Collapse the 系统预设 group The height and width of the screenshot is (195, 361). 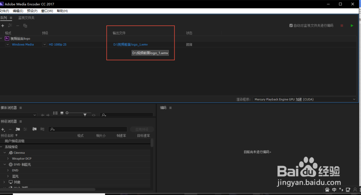(1, 147)
